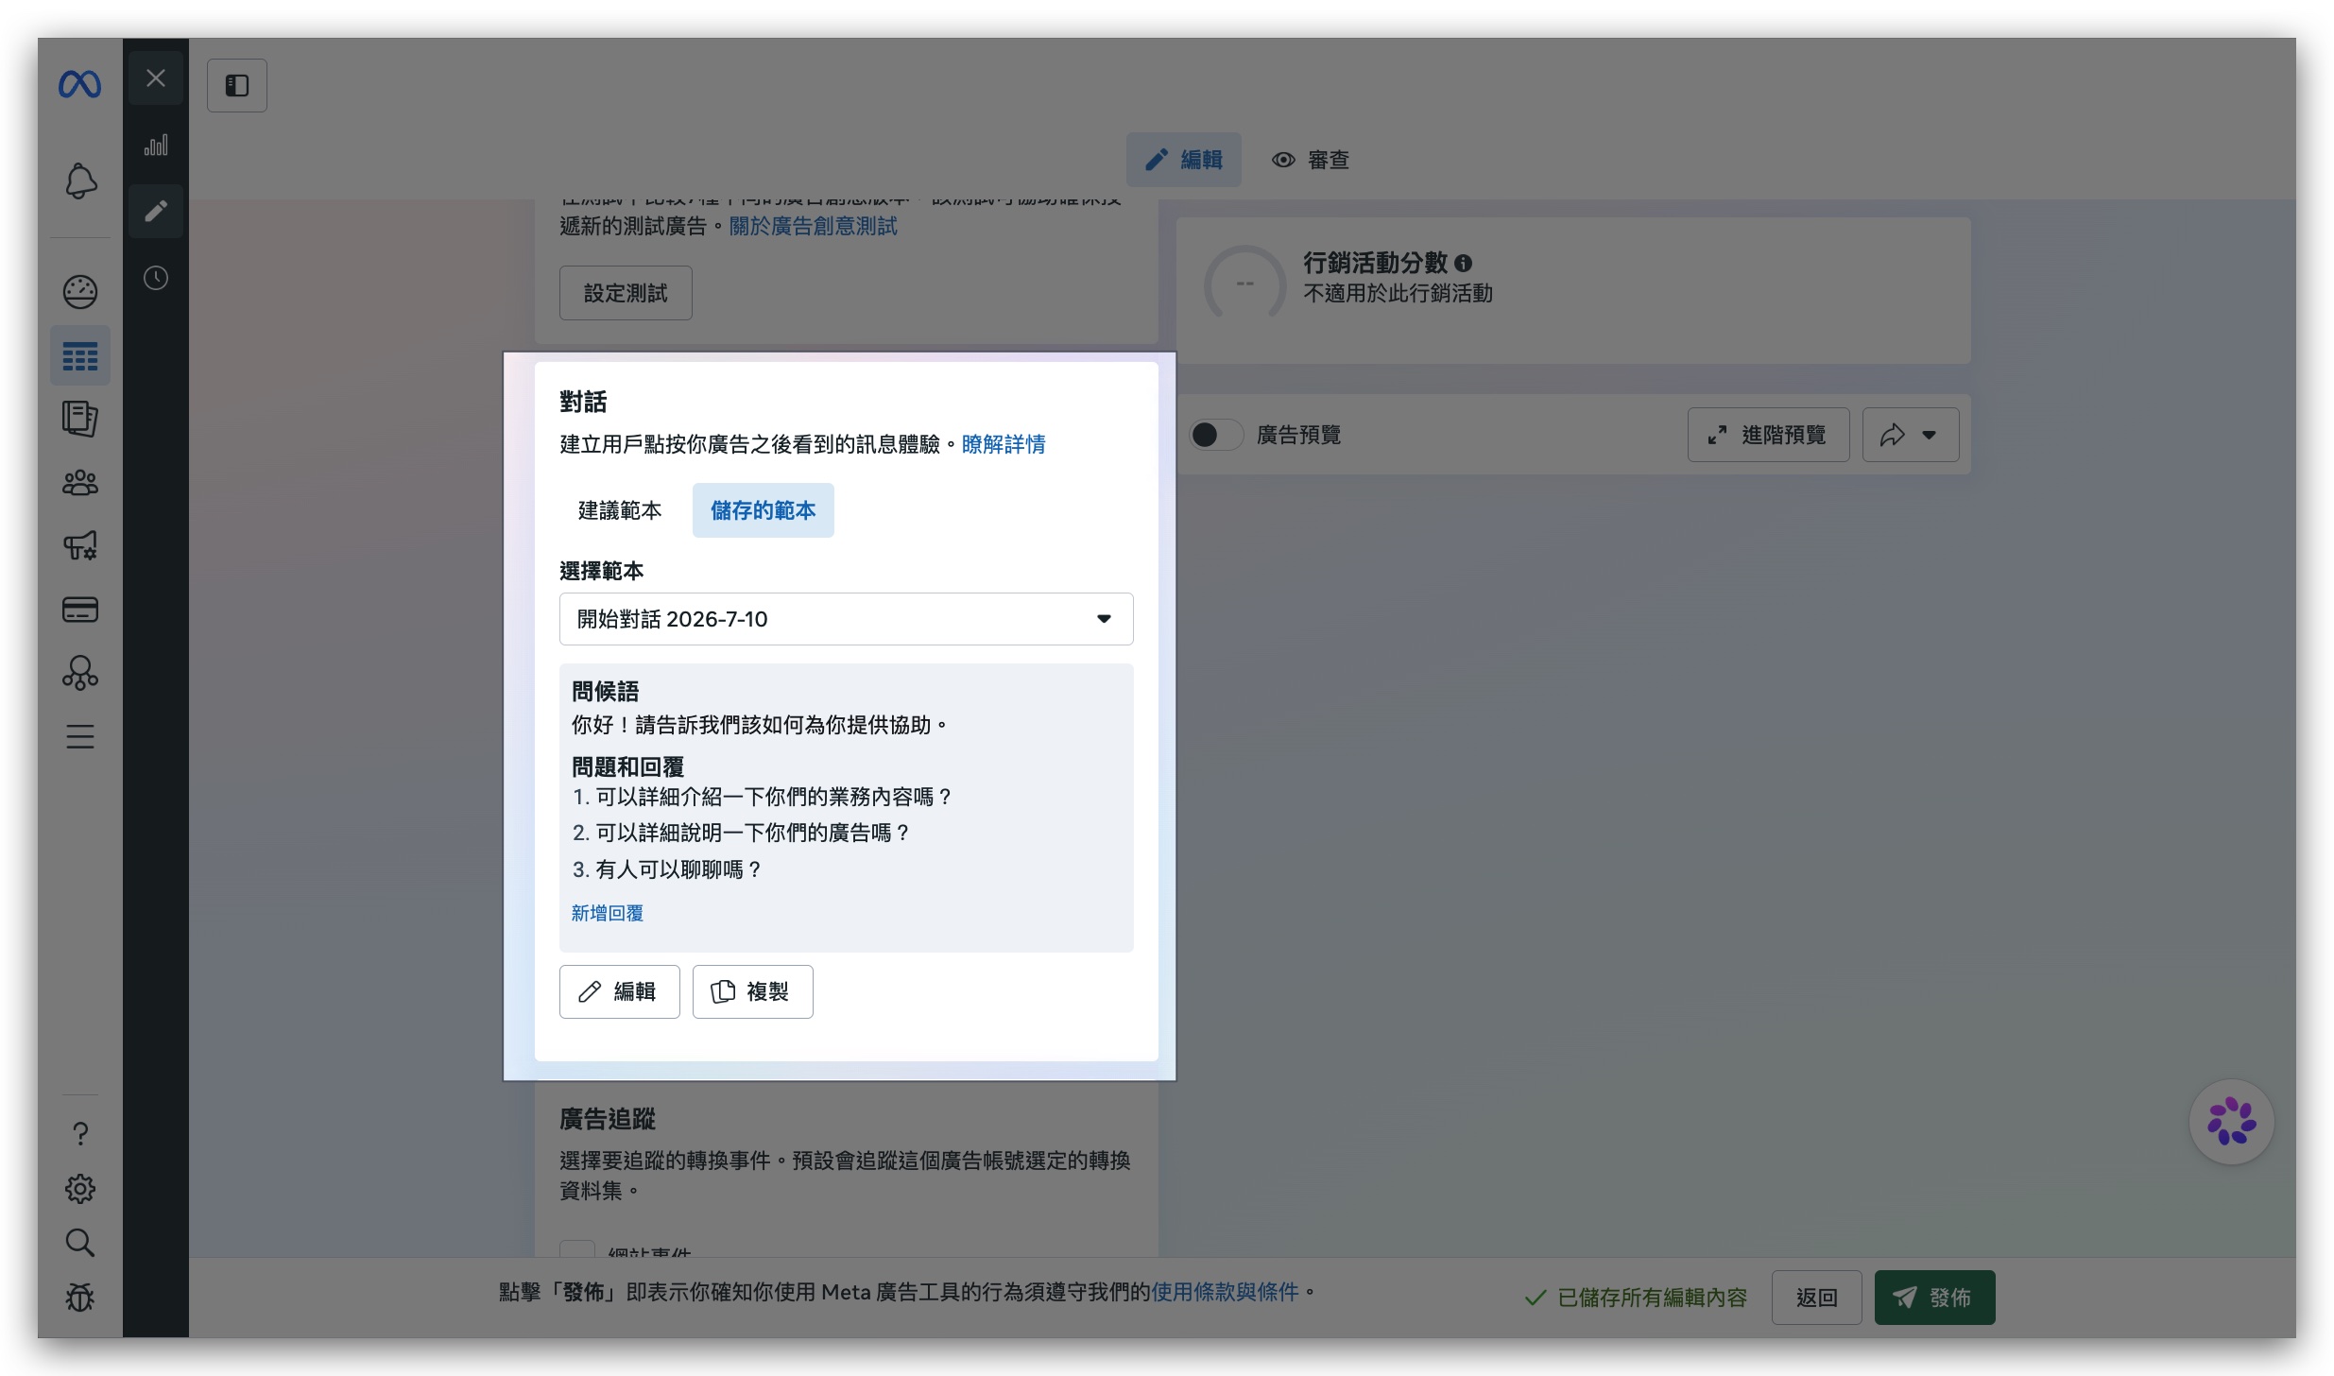Open the billing credit card icon

[x=80, y=610]
